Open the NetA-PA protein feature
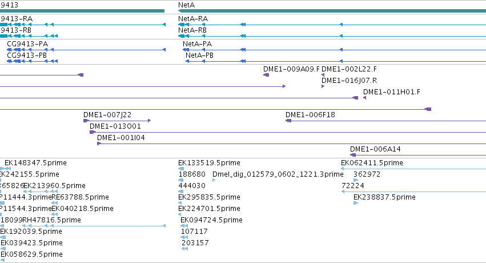This screenshot has width=486, height=263. pyautogui.click(x=335, y=50)
